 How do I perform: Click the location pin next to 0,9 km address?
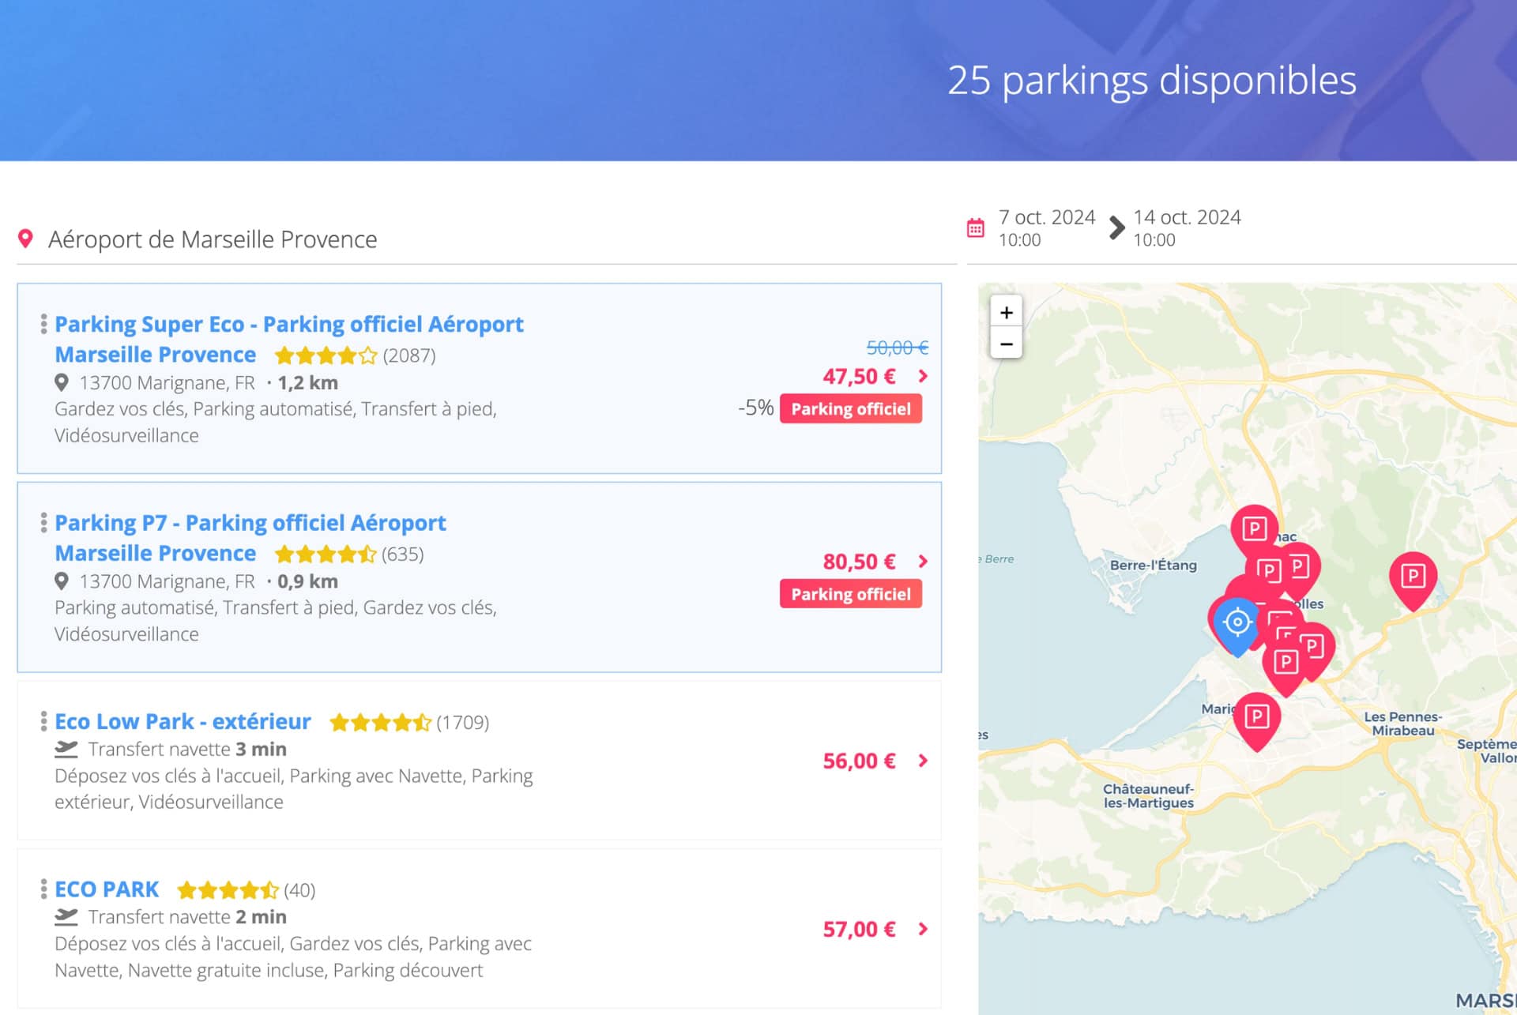[x=61, y=581]
